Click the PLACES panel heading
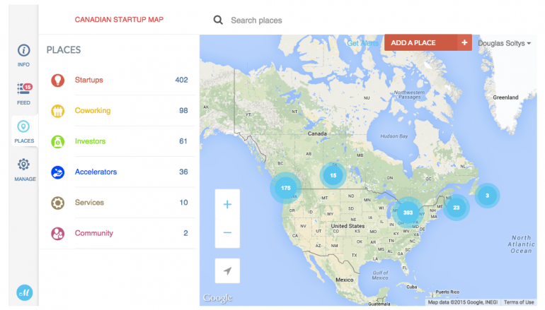Image resolution: width=545 pixels, height=310 pixels. point(64,50)
